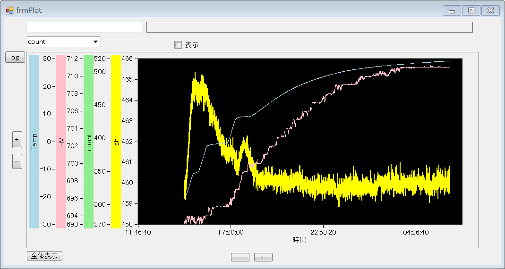Image resolution: width=505 pixels, height=269 pixels.
Task: Click the log scale button
Action: (x=15, y=57)
